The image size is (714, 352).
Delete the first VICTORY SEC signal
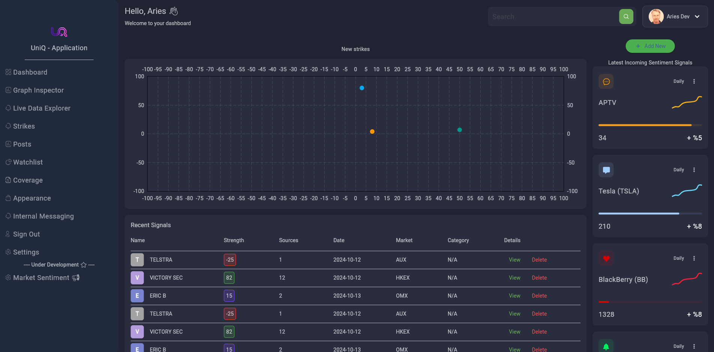(539, 278)
